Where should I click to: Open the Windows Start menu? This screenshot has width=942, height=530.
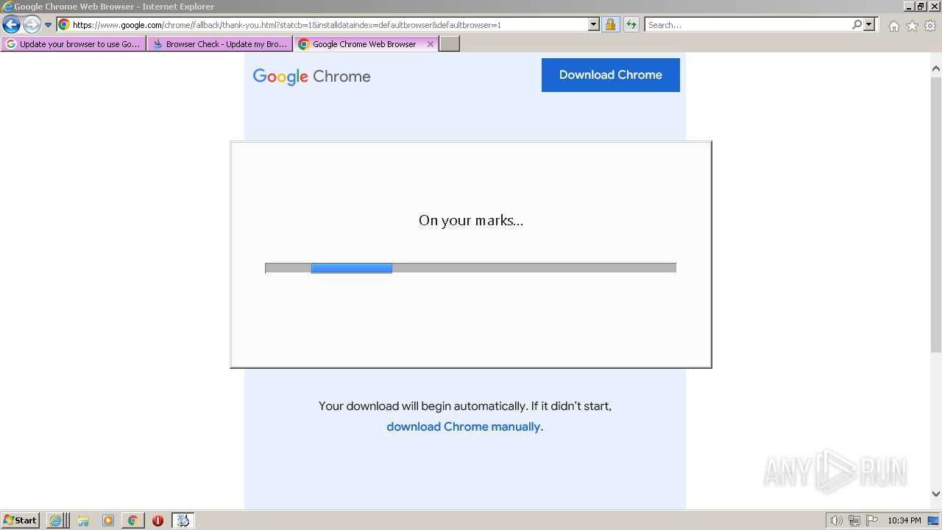[21, 520]
